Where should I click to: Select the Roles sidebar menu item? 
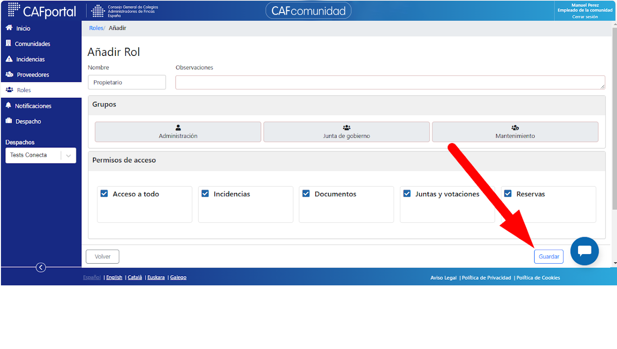tap(41, 90)
